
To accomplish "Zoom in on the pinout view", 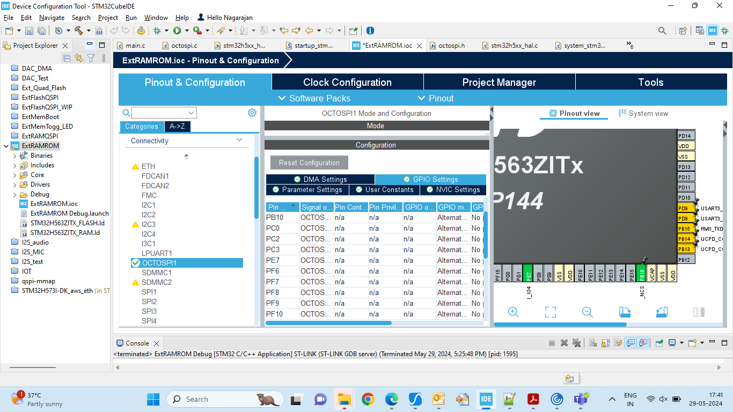I will (x=514, y=312).
